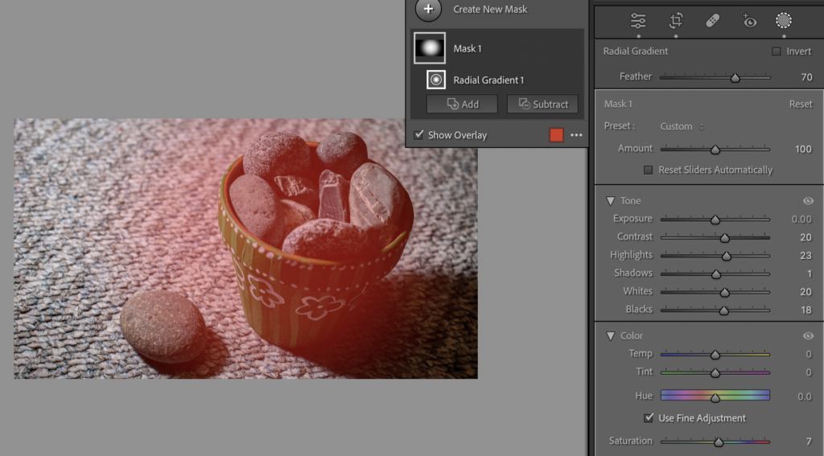Click the Highlights value 23 field
The width and height of the screenshot is (824, 456).
coord(805,255)
